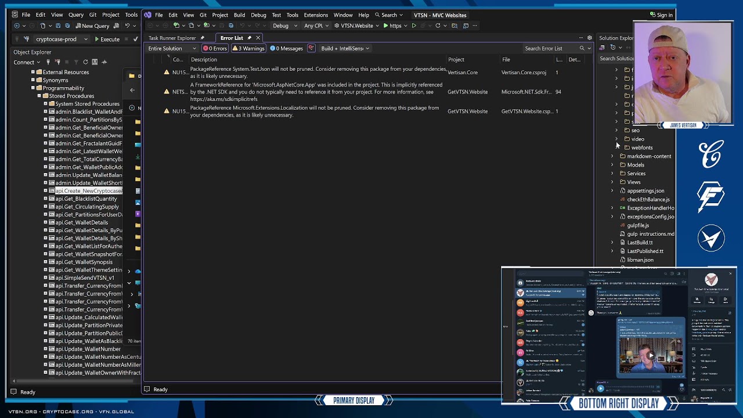The height and width of the screenshot is (418, 743).
Task: Open the SSMS Git menu
Action: tap(93, 15)
